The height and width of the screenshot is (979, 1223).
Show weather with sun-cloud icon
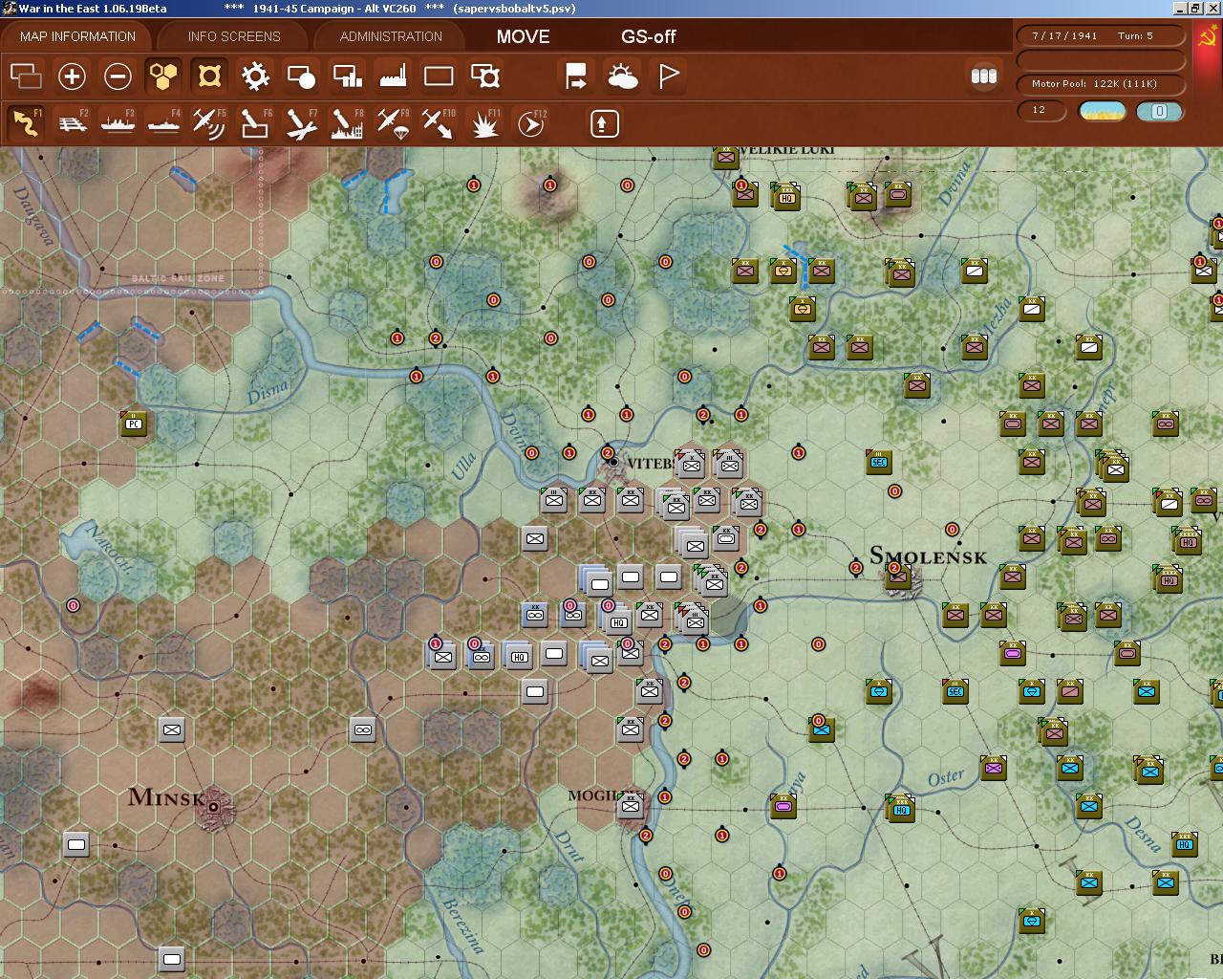pos(623,76)
